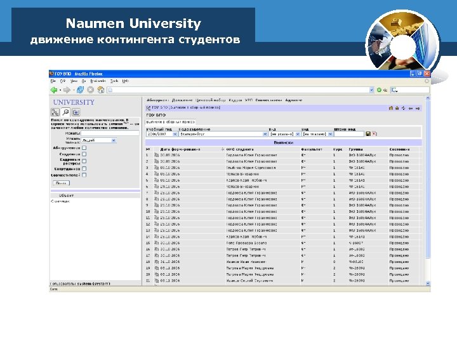Click the save filter floppy disk icon
The height and width of the screenshot is (343, 457).
pyautogui.click(x=368, y=134)
